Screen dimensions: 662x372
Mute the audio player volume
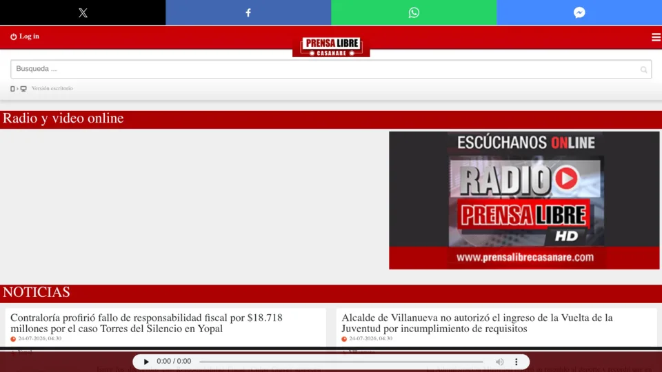[x=499, y=362]
